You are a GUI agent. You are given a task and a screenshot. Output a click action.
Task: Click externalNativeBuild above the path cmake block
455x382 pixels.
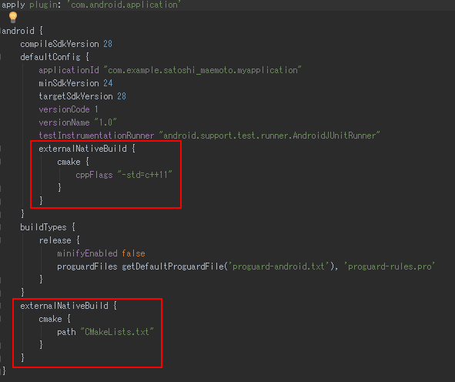point(64,306)
